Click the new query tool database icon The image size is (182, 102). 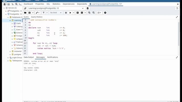(x=88, y=8)
